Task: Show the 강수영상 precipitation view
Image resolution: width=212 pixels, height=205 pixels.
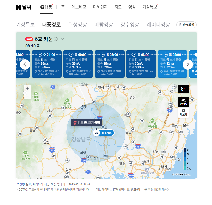Action: [x=130, y=24]
